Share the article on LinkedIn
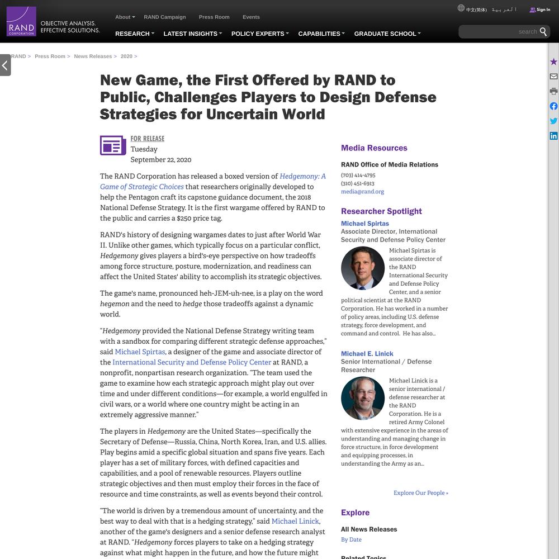The image size is (559, 559). pyautogui.click(x=553, y=136)
